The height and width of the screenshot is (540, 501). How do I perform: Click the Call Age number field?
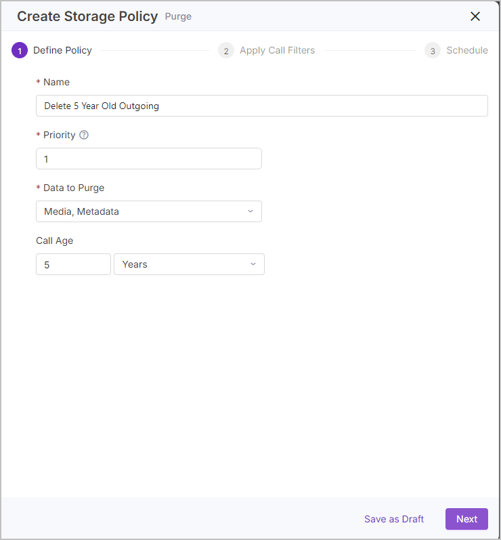pyautogui.click(x=73, y=264)
